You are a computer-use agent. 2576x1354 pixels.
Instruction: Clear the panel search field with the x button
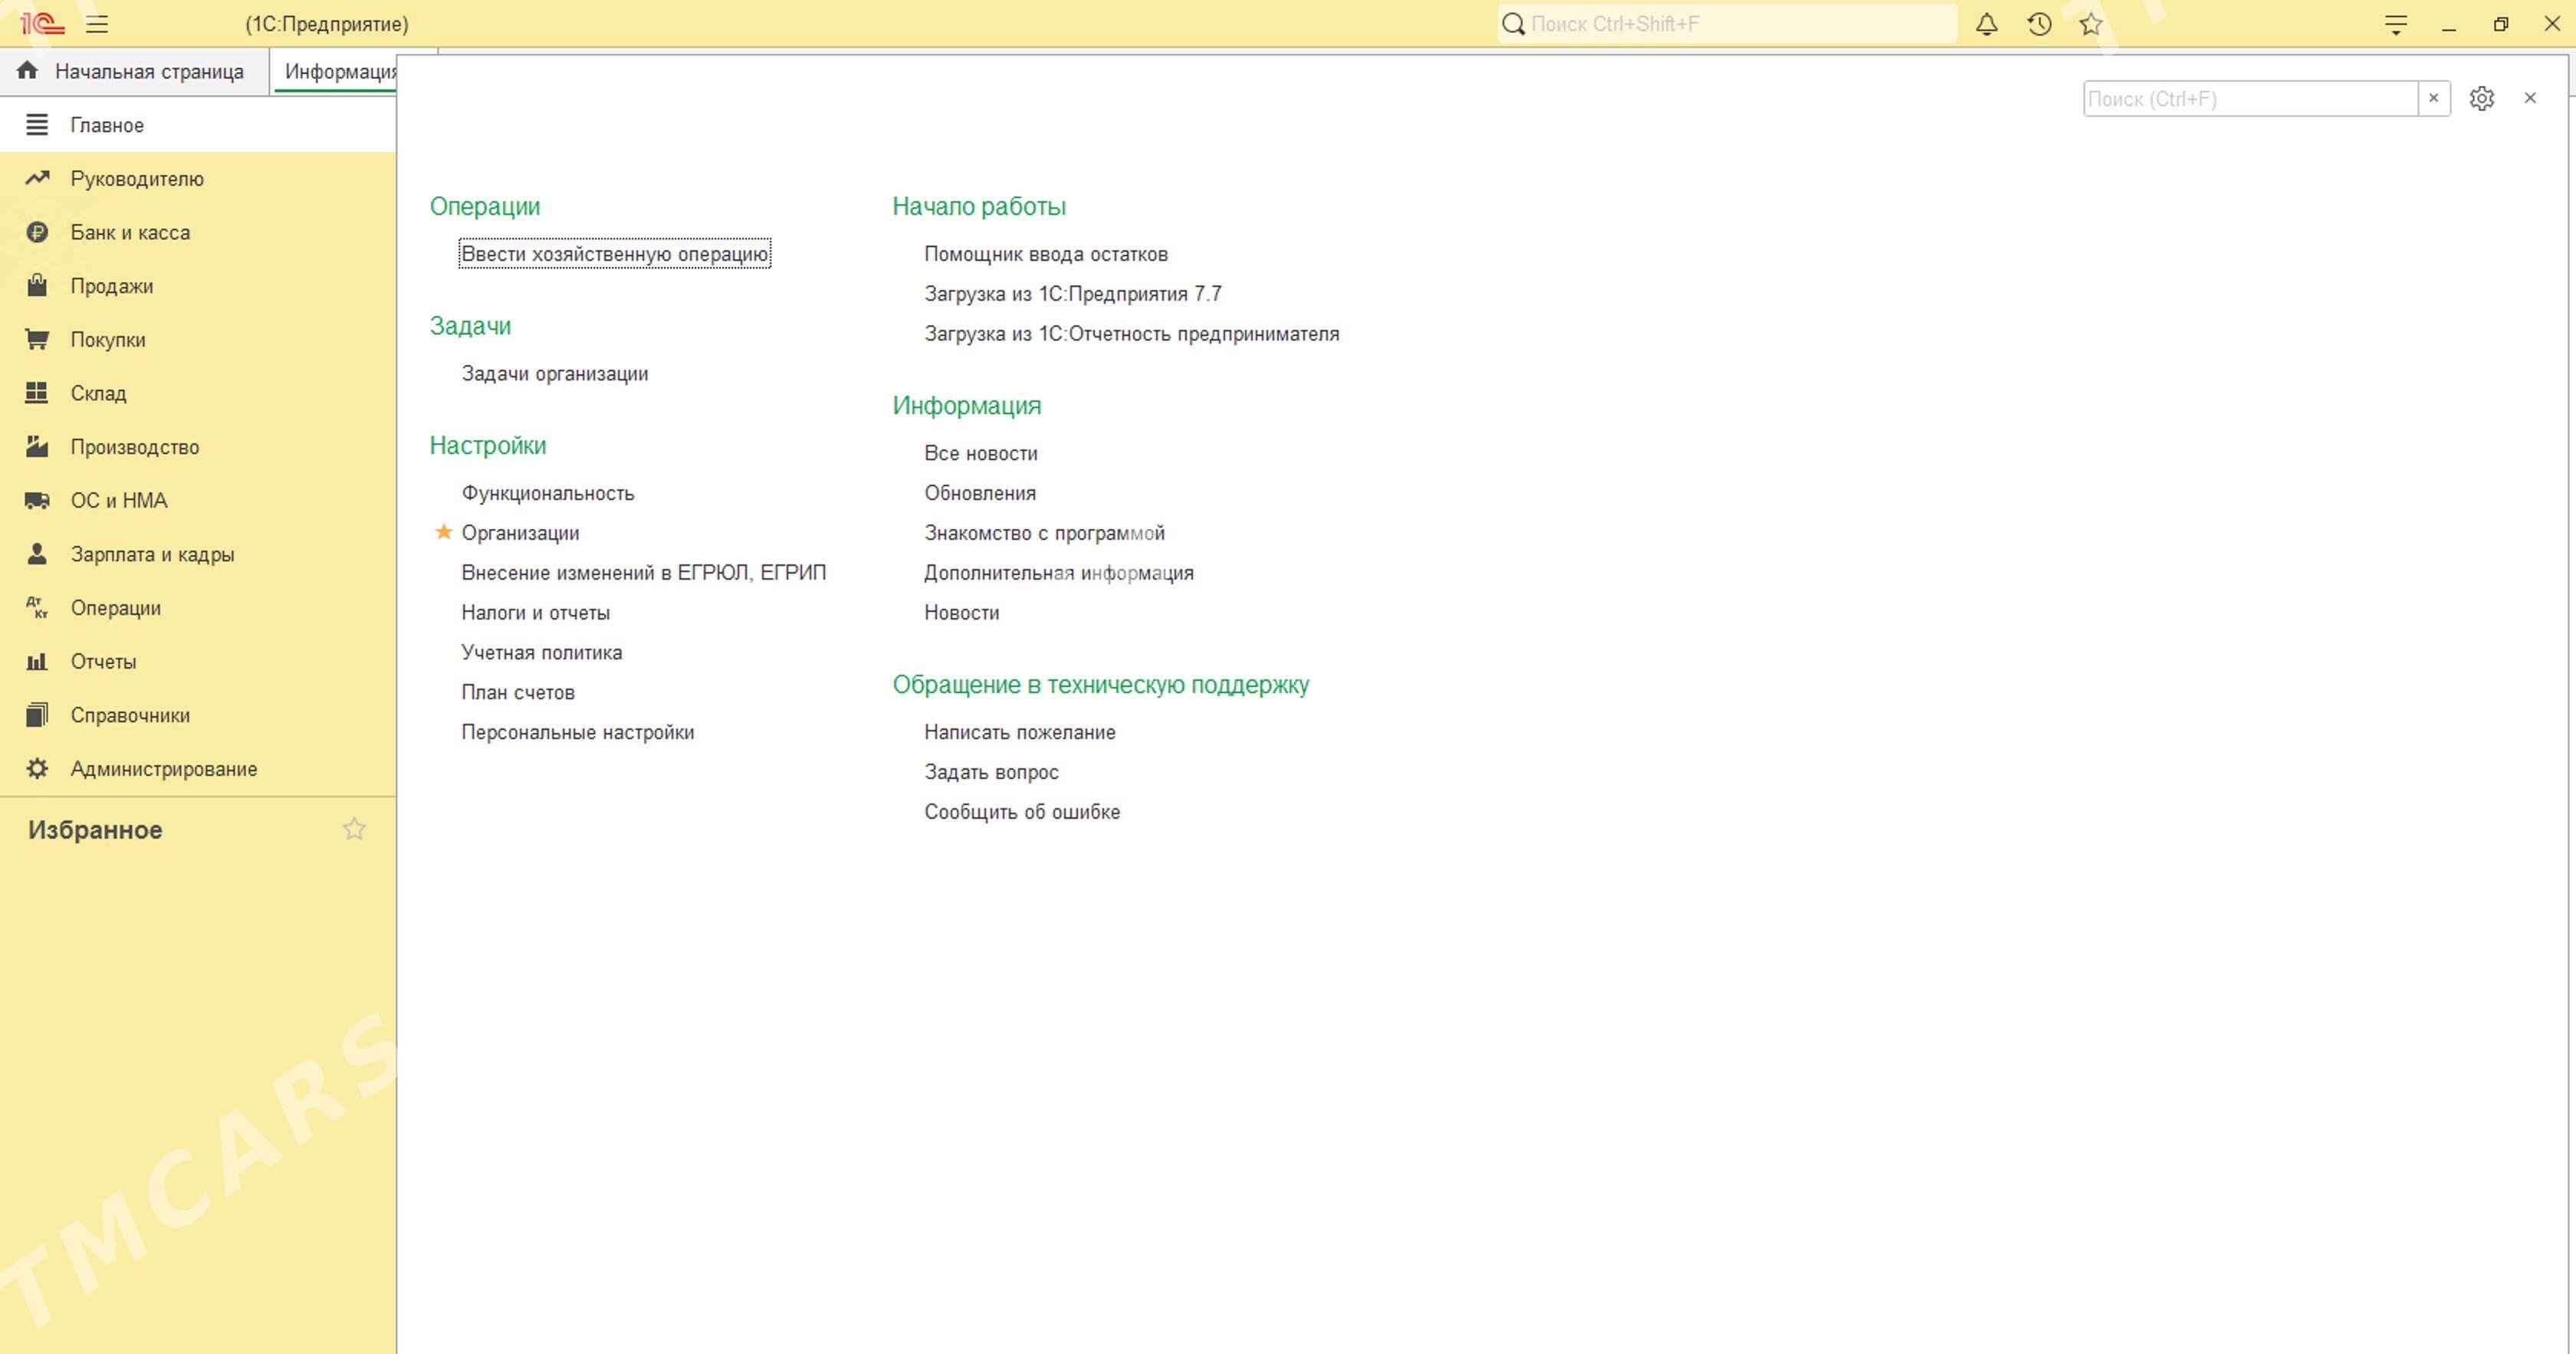point(2434,98)
